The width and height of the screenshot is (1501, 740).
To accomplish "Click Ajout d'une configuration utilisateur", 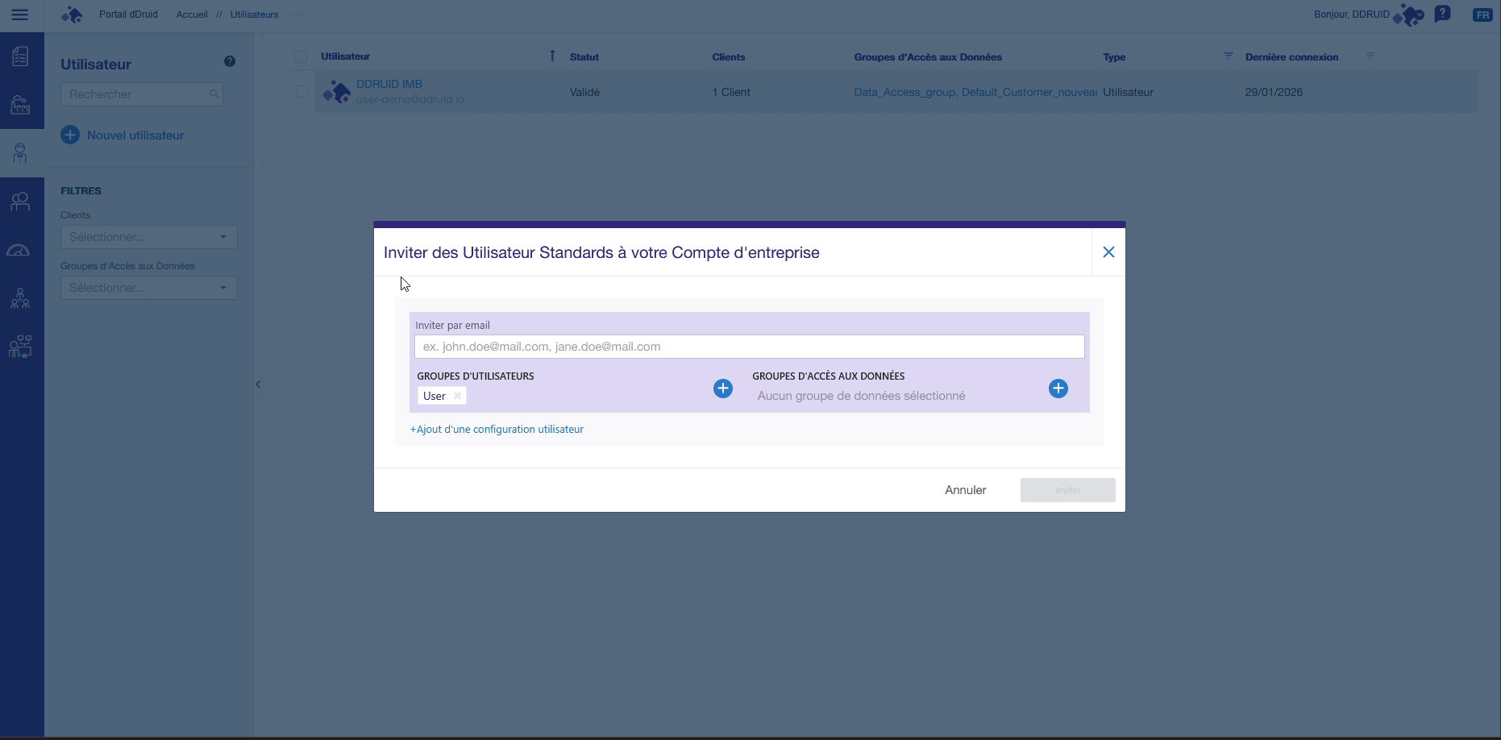I will 497,430.
